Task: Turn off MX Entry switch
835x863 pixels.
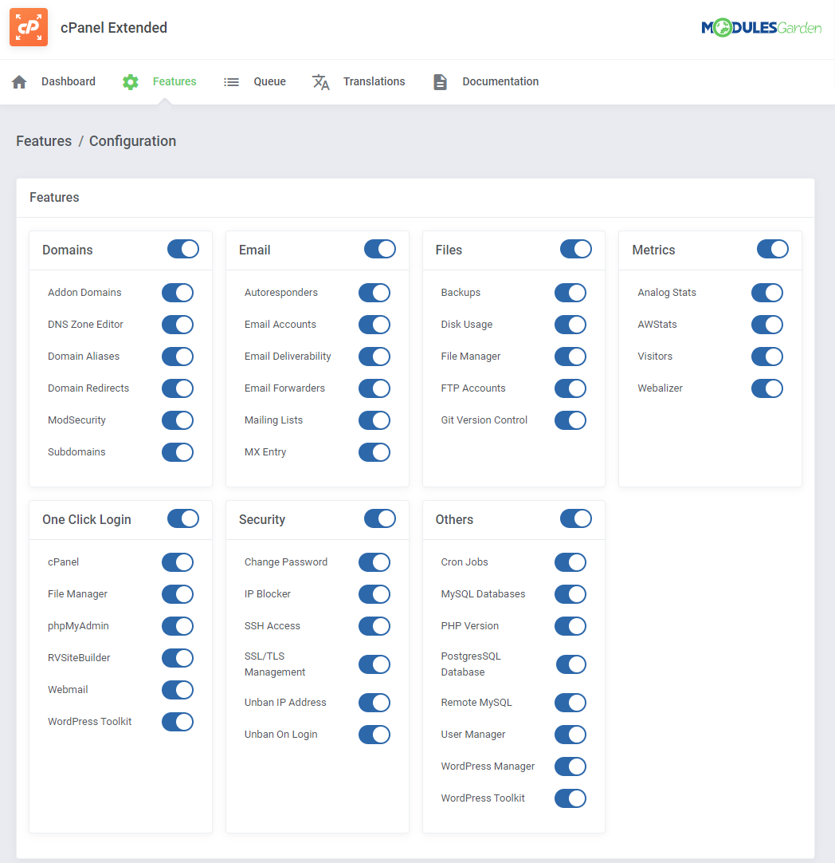Action: coord(374,452)
